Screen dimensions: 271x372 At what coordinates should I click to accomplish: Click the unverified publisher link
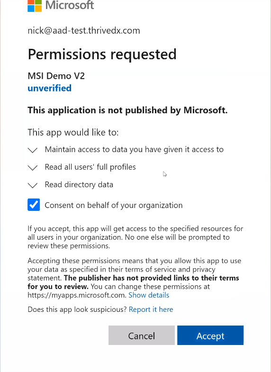click(50, 88)
